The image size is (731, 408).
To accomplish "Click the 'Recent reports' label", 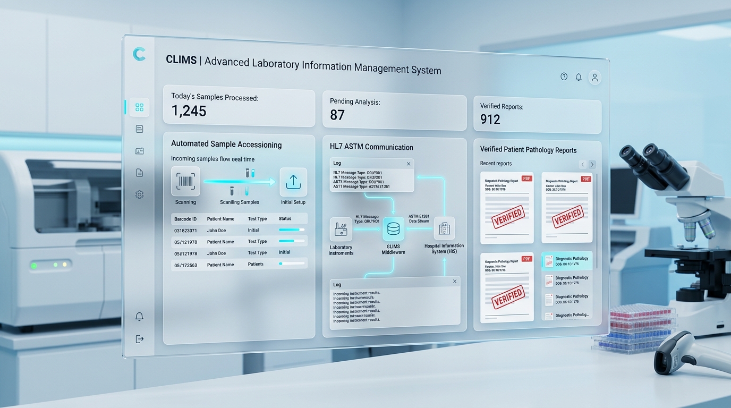I will click(496, 164).
